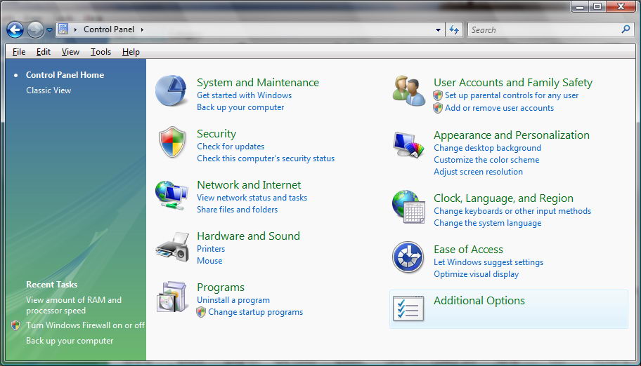Click Uninstall a program
Screen dimensions: 641x366
click(233, 300)
